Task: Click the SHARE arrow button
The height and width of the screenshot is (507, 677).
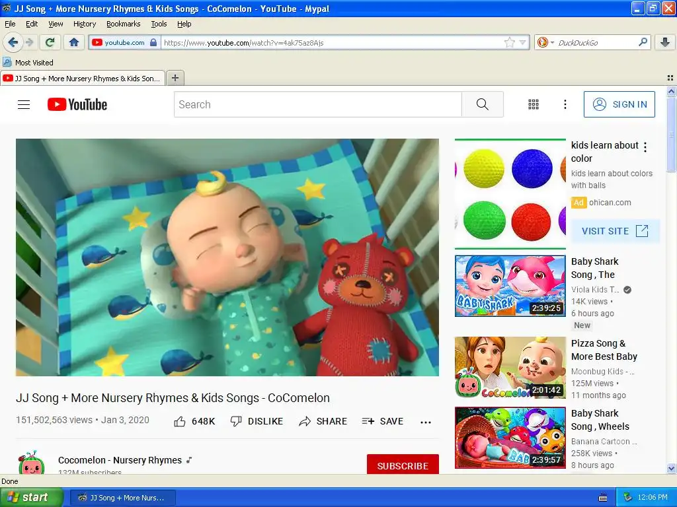Action: [323, 421]
